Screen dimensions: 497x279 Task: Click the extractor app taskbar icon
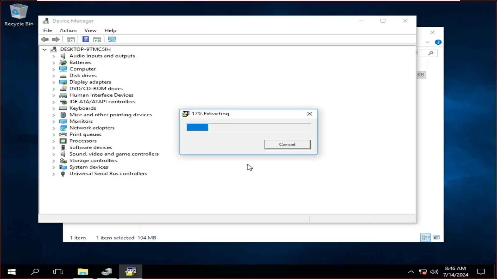coord(130,272)
